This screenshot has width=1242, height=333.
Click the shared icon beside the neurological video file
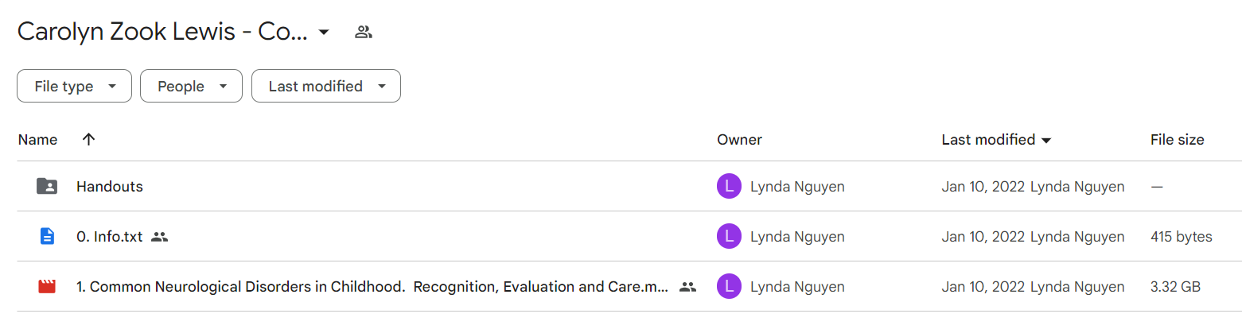(x=688, y=287)
